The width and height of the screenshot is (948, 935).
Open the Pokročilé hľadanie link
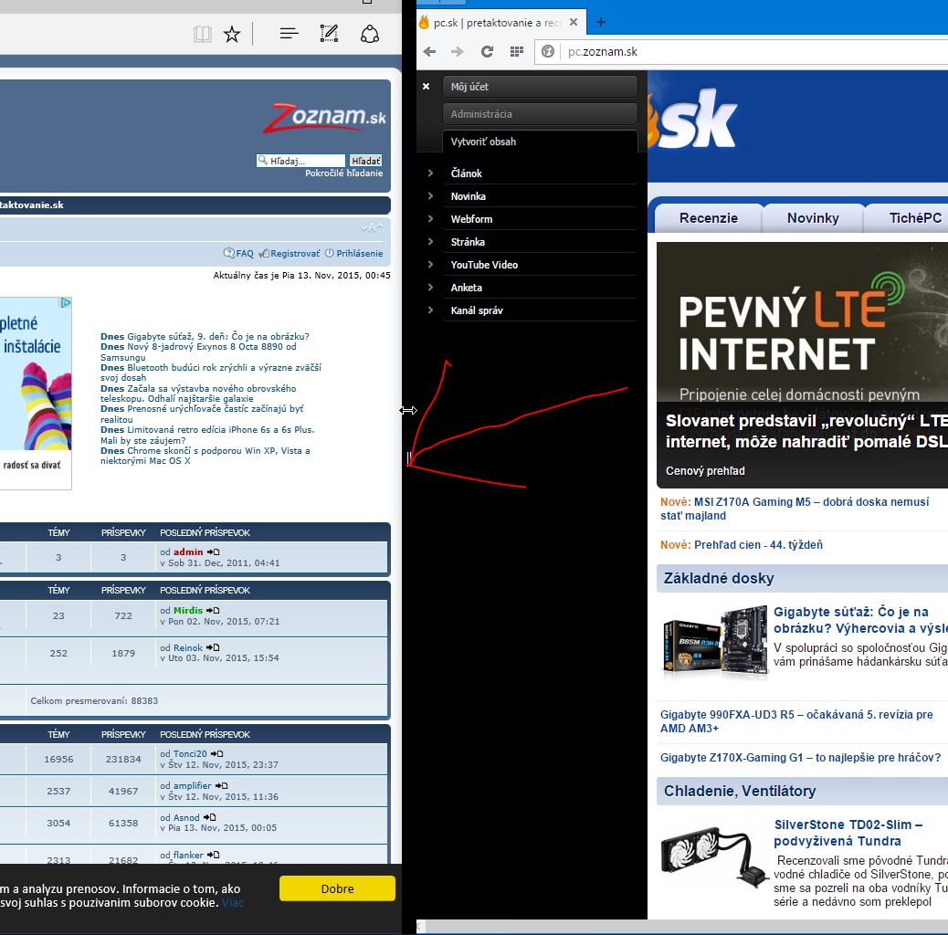(344, 173)
